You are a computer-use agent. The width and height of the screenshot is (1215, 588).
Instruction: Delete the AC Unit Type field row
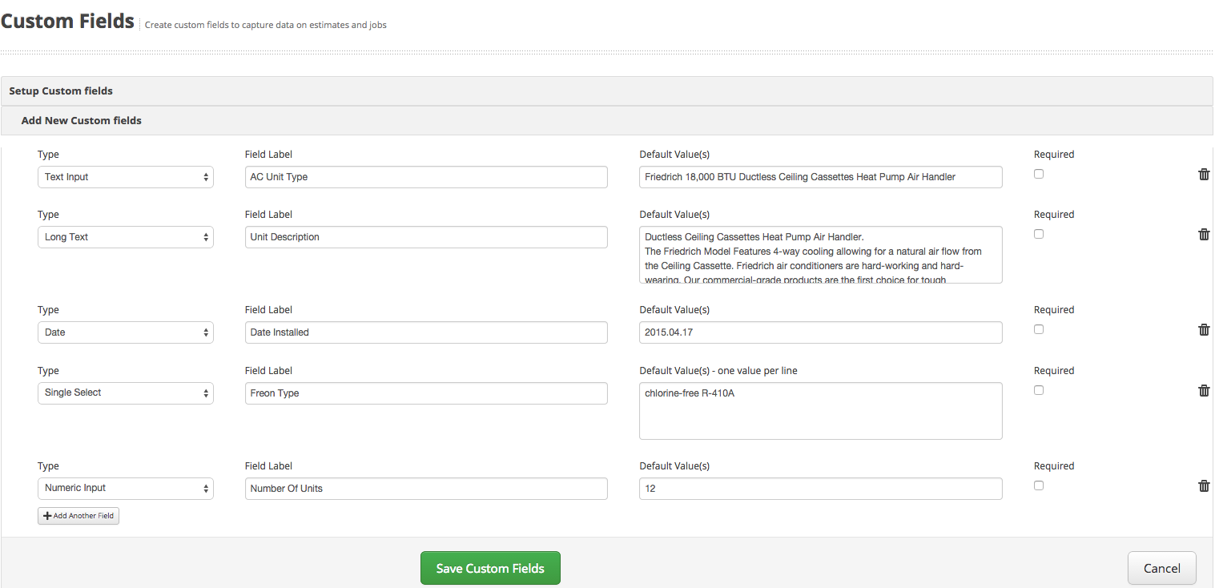click(1204, 174)
